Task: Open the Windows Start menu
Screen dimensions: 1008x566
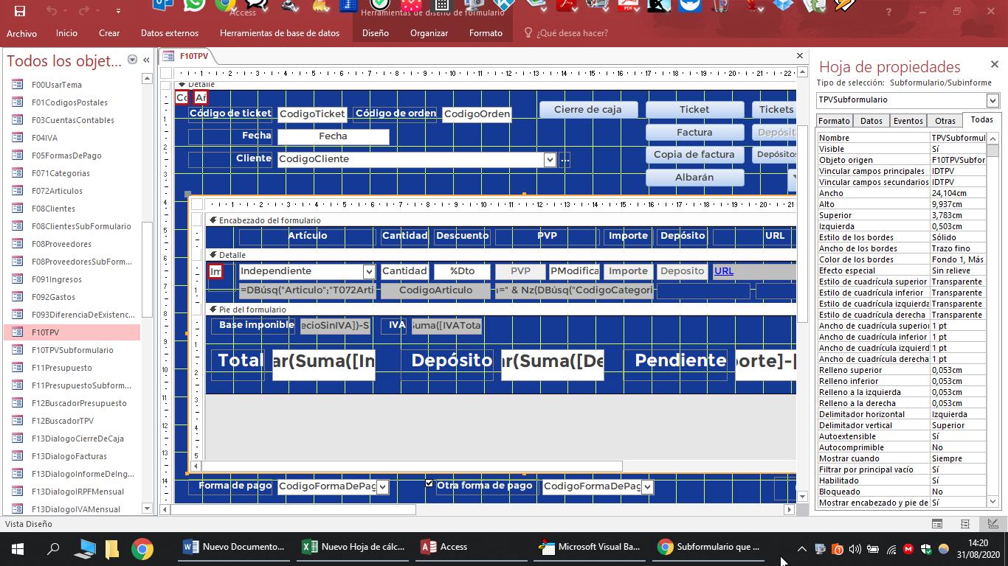Action: pyautogui.click(x=18, y=548)
